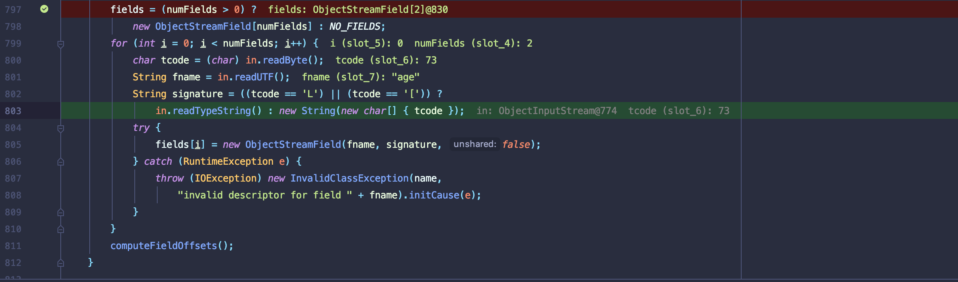958x282 pixels.
Task: Click line number 803 in the gutter
Action: (x=13, y=111)
